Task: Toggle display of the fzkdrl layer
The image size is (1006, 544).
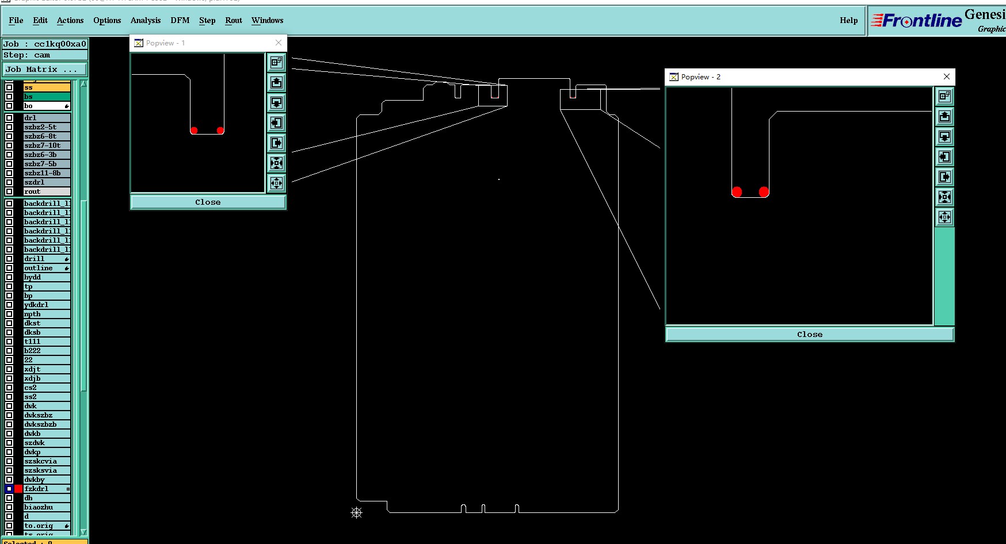Action: click(x=9, y=489)
